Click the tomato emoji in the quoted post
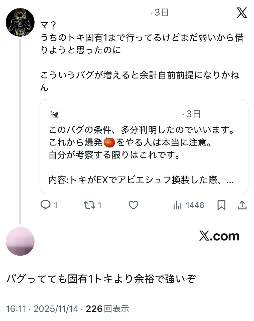254x321 pixels. [109, 142]
